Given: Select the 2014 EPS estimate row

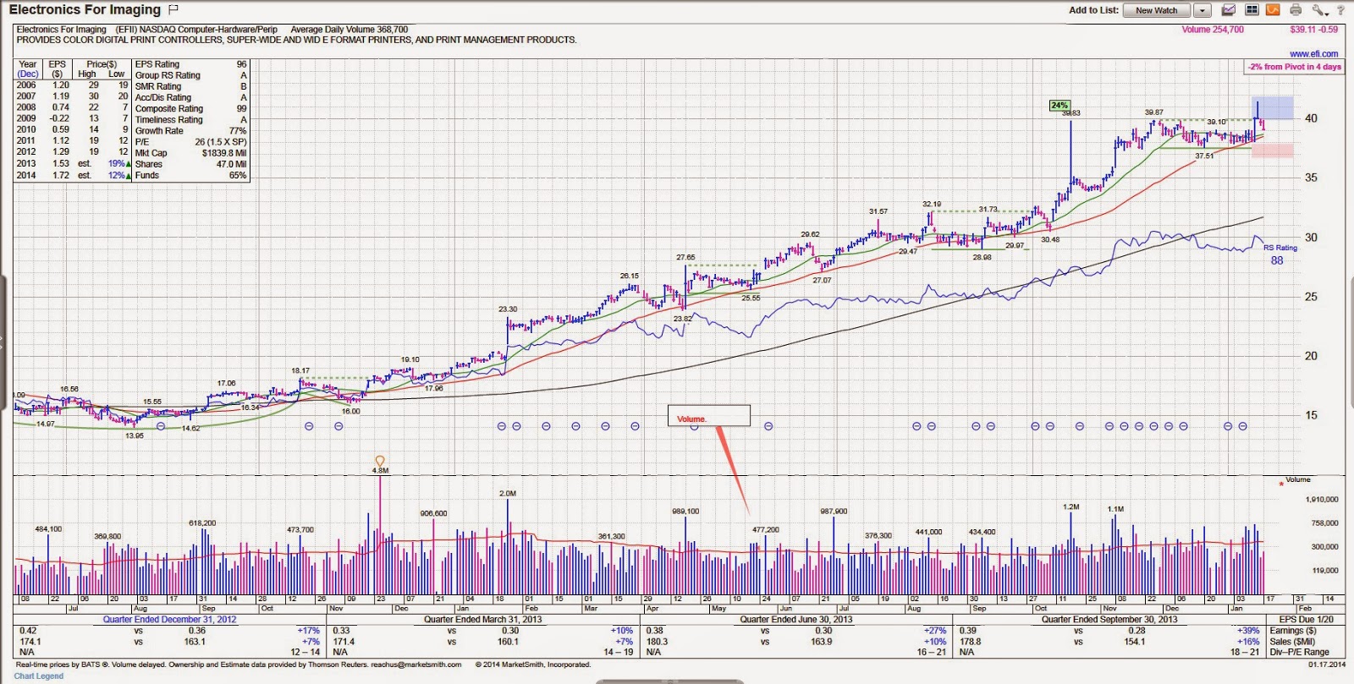Looking at the screenshot, I should pos(73,175).
